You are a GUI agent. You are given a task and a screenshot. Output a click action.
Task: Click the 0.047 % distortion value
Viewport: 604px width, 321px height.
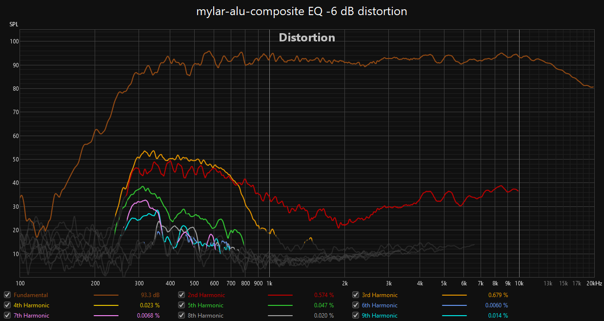[324, 305]
